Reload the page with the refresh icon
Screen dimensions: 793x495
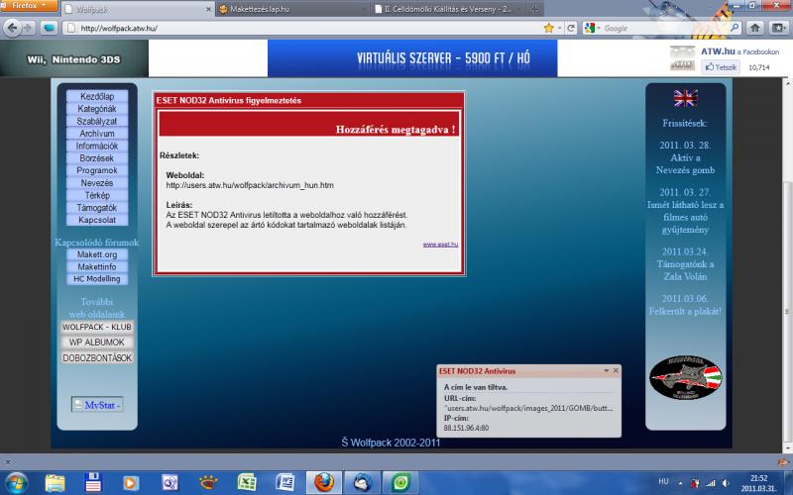(x=572, y=29)
